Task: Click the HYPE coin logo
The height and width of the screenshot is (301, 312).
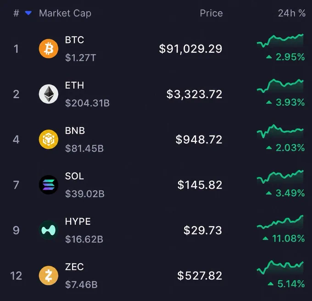Action: [x=49, y=230]
